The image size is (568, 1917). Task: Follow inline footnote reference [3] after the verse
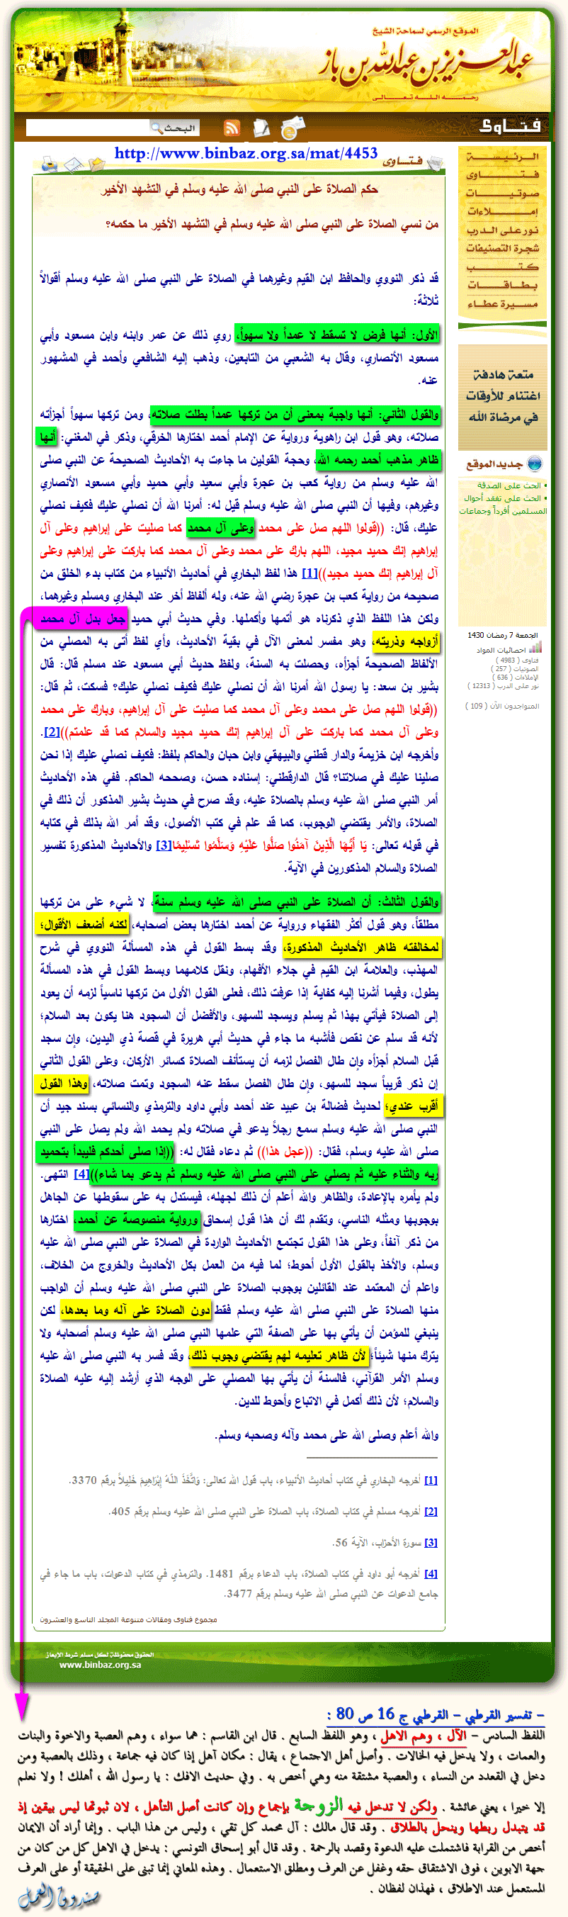click(x=164, y=845)
